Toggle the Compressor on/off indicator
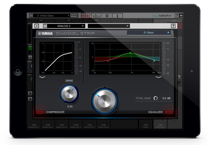This screenshot has width=209, height=145. pos(40,112)
